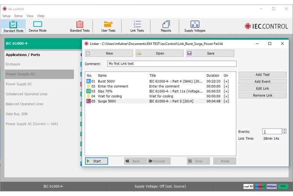
Task: Click the coupl NX status indicator
Action: click(x=248, y=186)
